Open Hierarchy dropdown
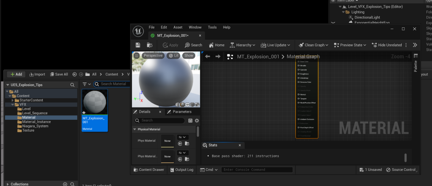 pyautogui.click(x=242, y=45)
